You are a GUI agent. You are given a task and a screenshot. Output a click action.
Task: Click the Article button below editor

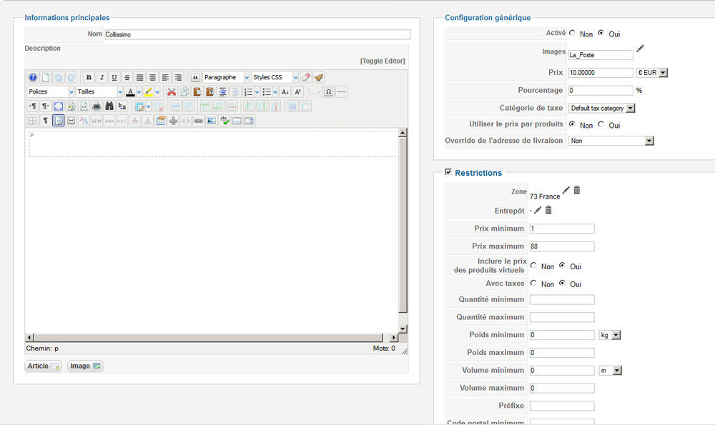point(44,366)
